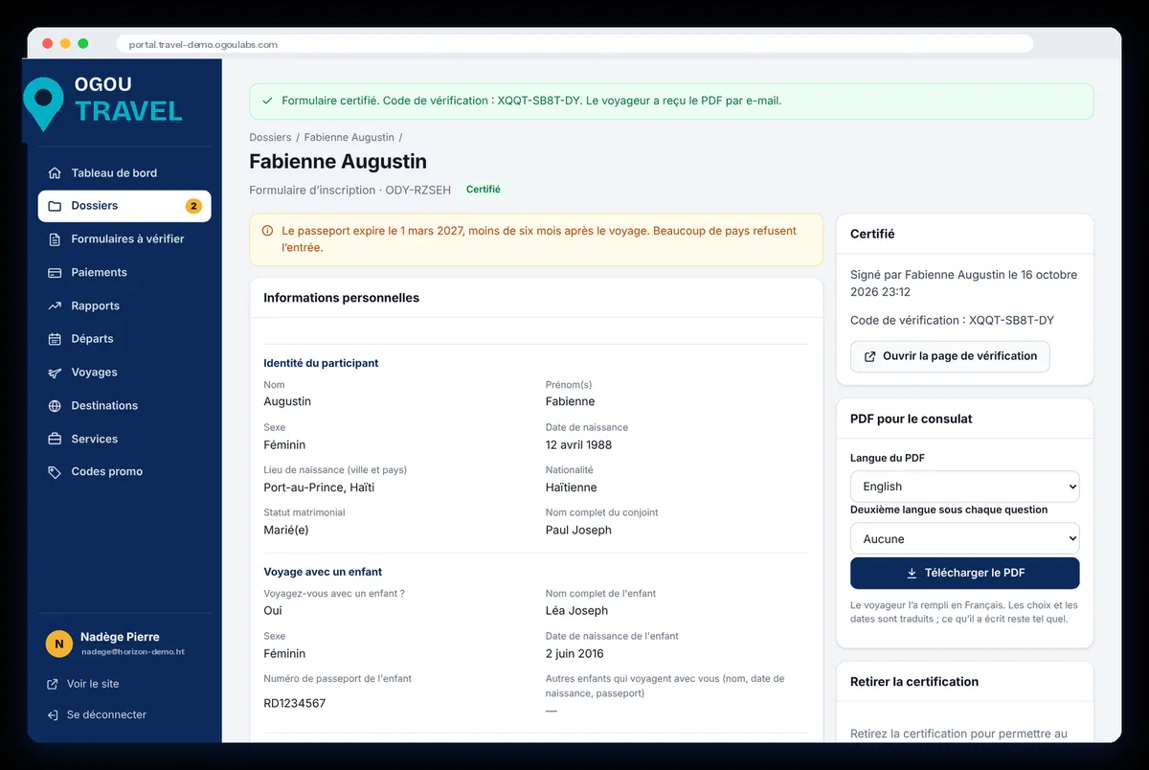Click the Départs calendar icon

click(55, 339)
